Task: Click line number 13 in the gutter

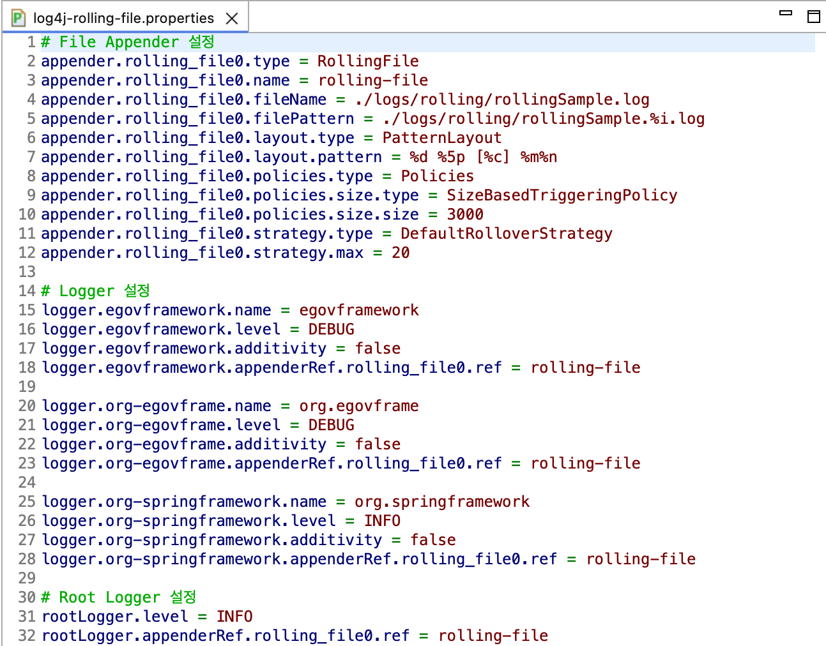Action: (27, 272)
